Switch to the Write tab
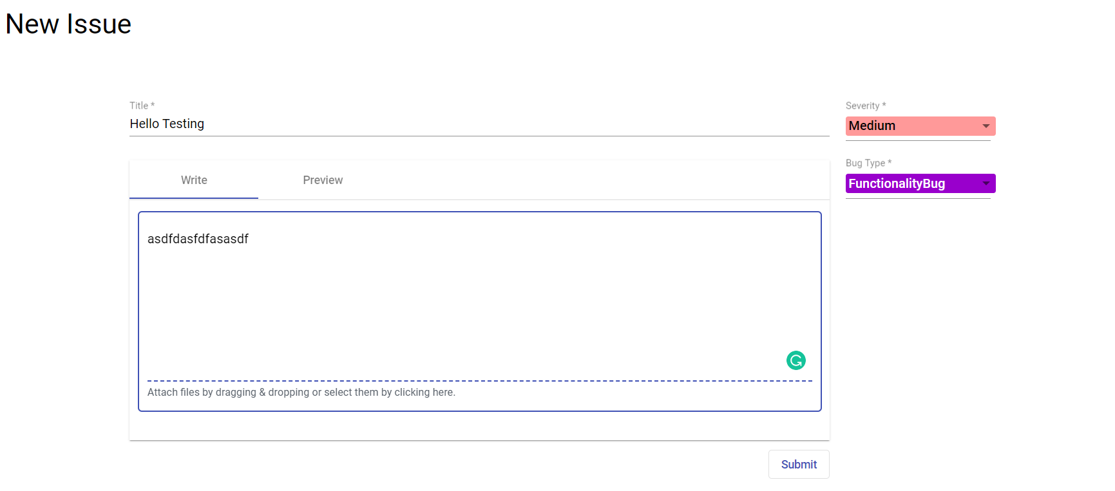 [x=194, y=180]
